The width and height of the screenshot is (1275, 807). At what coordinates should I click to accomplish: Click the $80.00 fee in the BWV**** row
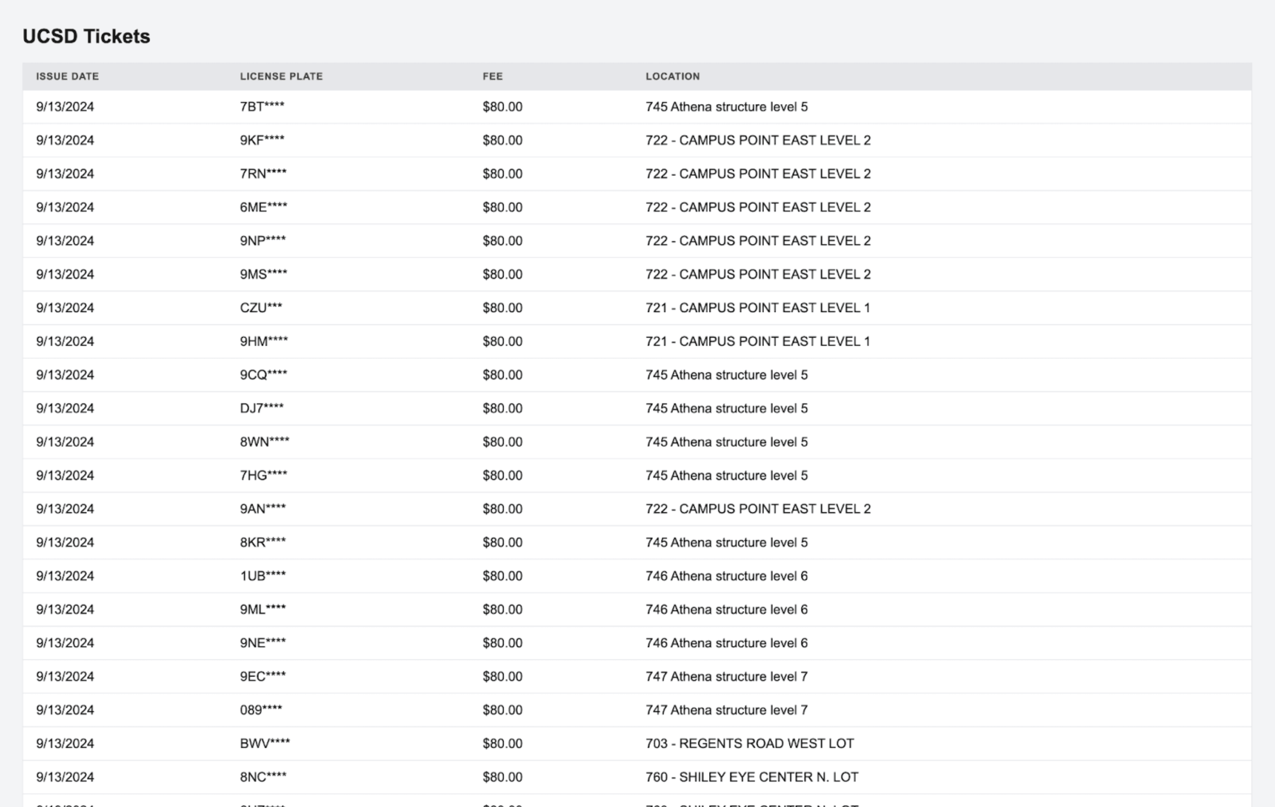[502, 744]
